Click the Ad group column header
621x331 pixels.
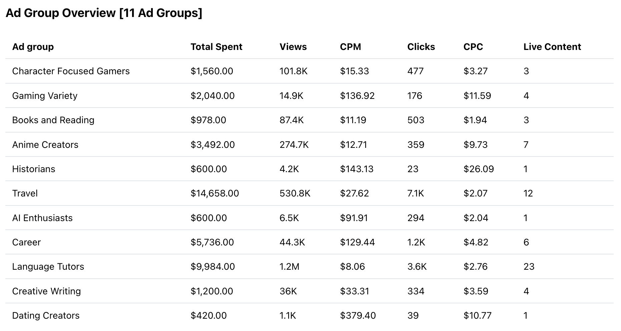tap(33, 47)
